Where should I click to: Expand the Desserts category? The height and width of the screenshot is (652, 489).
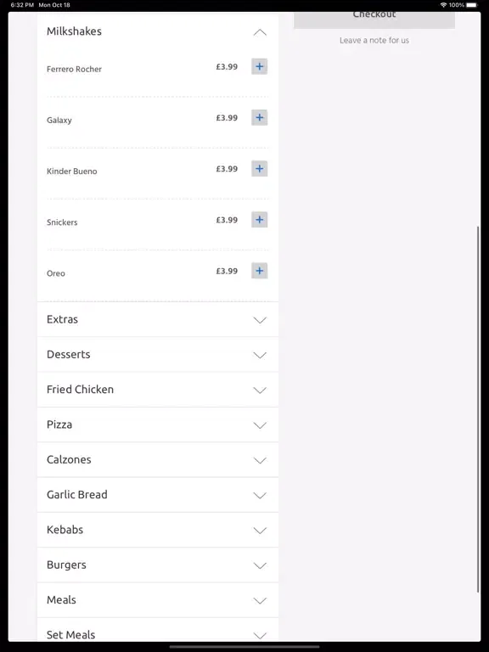158,355
